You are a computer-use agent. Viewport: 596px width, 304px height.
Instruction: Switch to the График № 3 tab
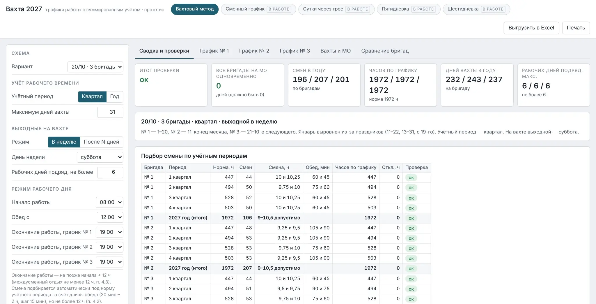[x=295, y=51]
